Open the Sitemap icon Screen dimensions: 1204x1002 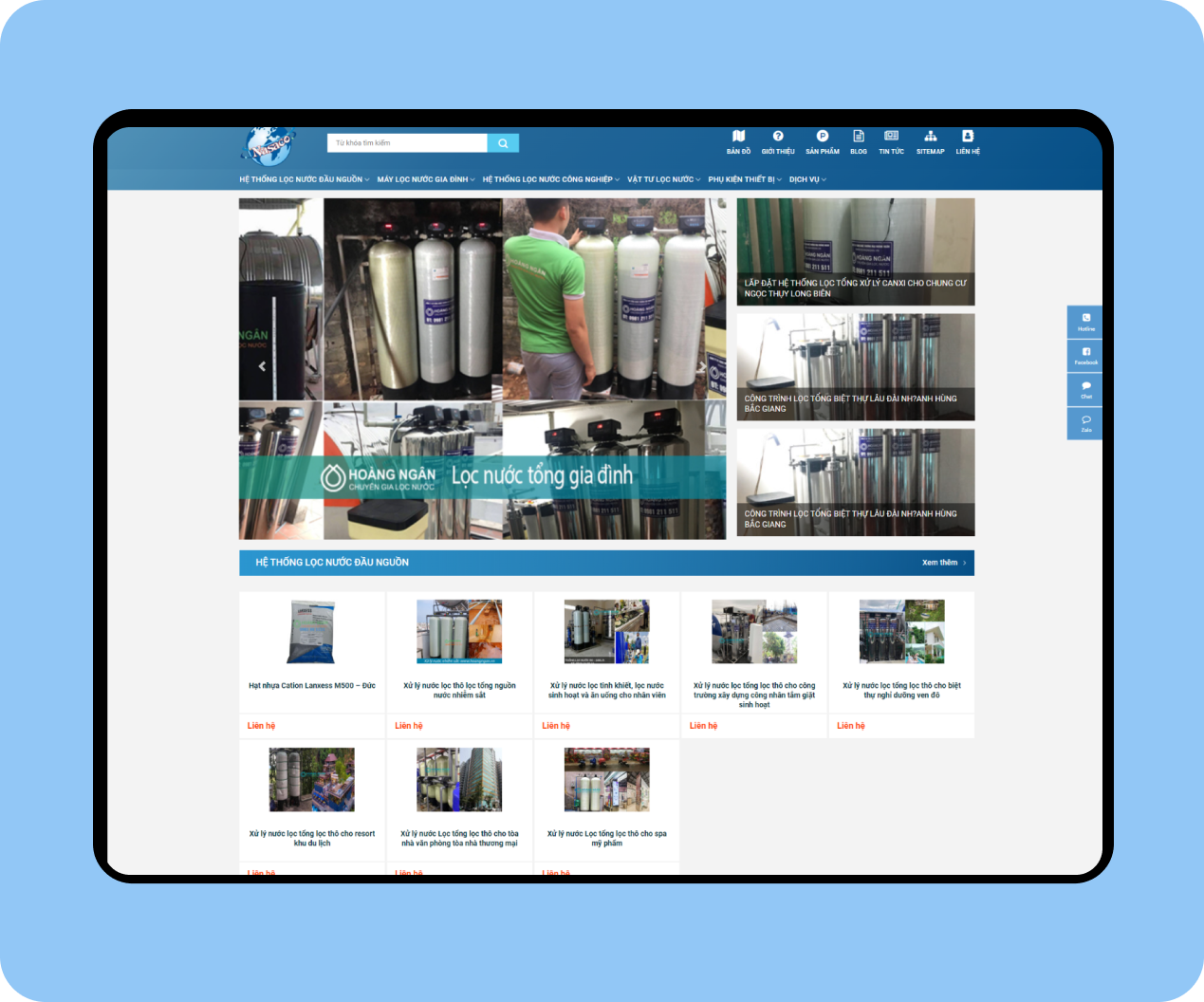click(931, 142)
